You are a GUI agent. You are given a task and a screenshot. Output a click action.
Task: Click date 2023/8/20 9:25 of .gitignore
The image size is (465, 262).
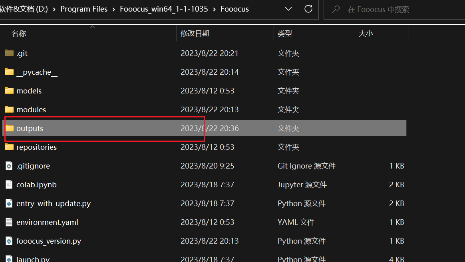pos(207,166)
